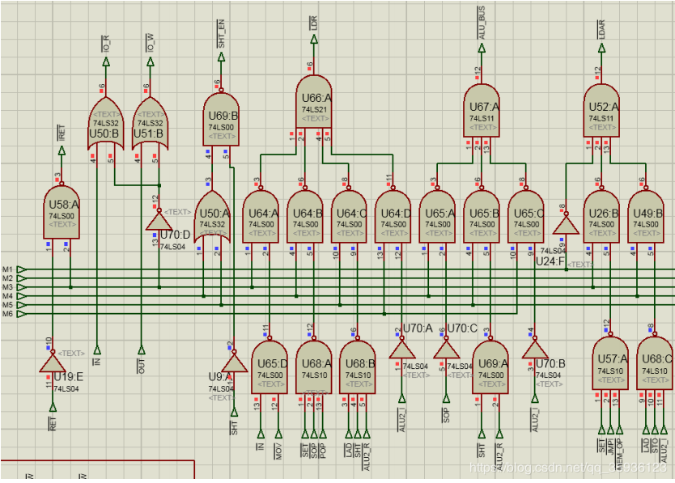Click the U24:F inverter
675x483 pixels.
(567, 224)
